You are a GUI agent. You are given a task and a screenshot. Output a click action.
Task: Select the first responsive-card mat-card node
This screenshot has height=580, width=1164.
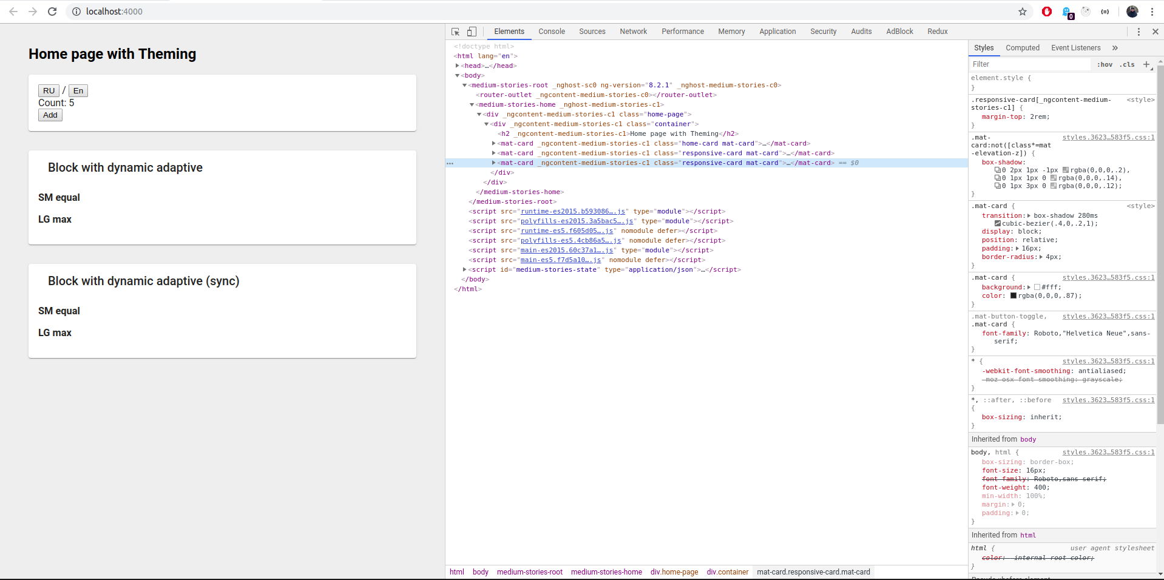pyautogui.click(x=666, y=153)
